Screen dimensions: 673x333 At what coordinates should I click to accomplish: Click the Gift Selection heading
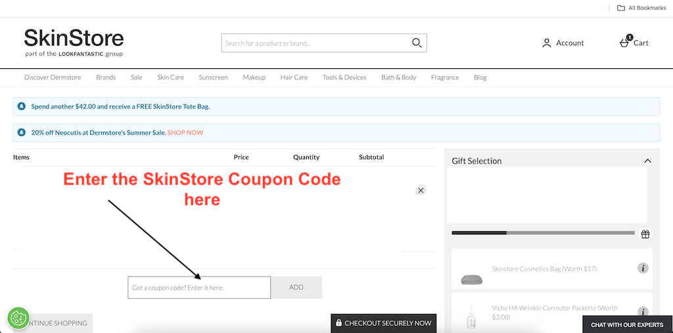click(x=476, y=161)
